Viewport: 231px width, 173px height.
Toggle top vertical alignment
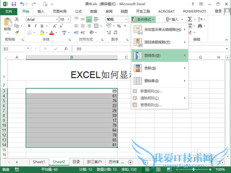coord(76,18)
